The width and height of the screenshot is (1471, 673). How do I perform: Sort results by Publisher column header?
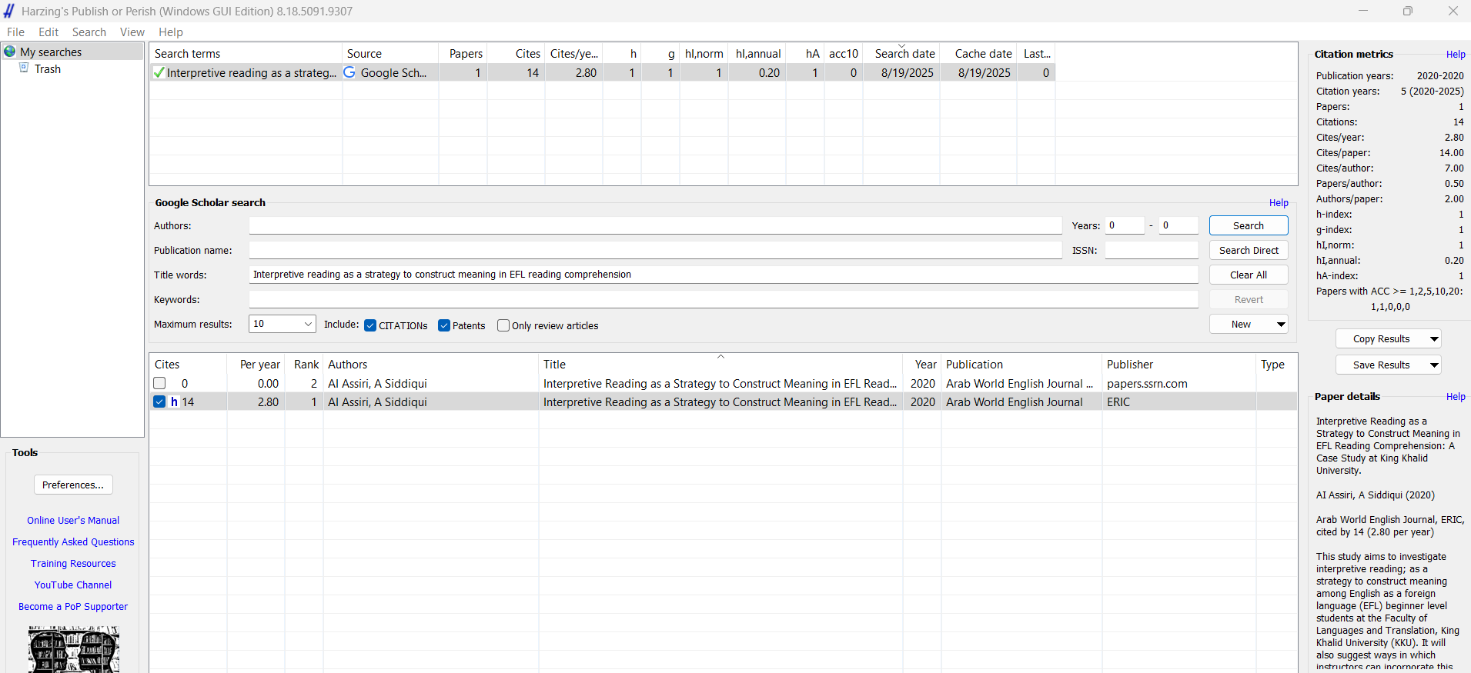pos(1178,365)
